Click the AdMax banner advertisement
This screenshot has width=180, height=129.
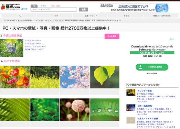point(135,8)
